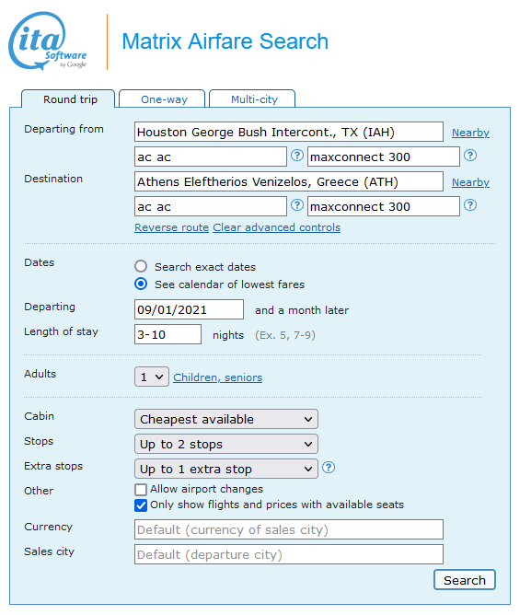This screenshot has width=531, height=615.
Task: Click the Sales city input field
Action: [x=289, y=554]
